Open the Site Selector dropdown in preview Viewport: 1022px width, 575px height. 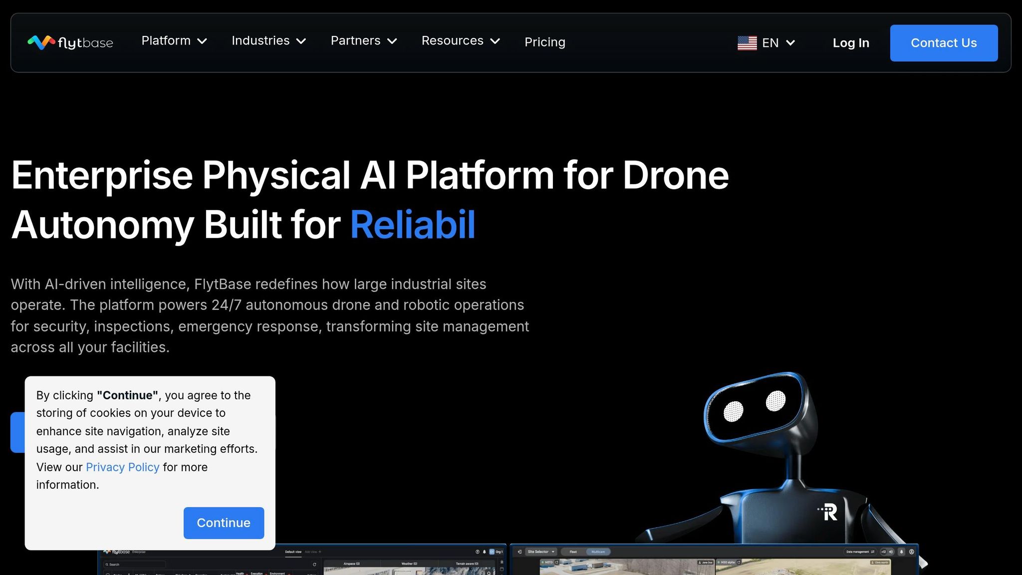coord(541,552)
